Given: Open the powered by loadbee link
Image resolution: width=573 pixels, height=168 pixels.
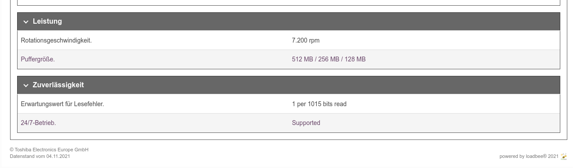Looking at the screenshot, I should tap(529, 156).
